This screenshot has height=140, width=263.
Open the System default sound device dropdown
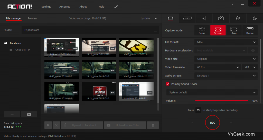pyautogui.click(x=212, y=92)
